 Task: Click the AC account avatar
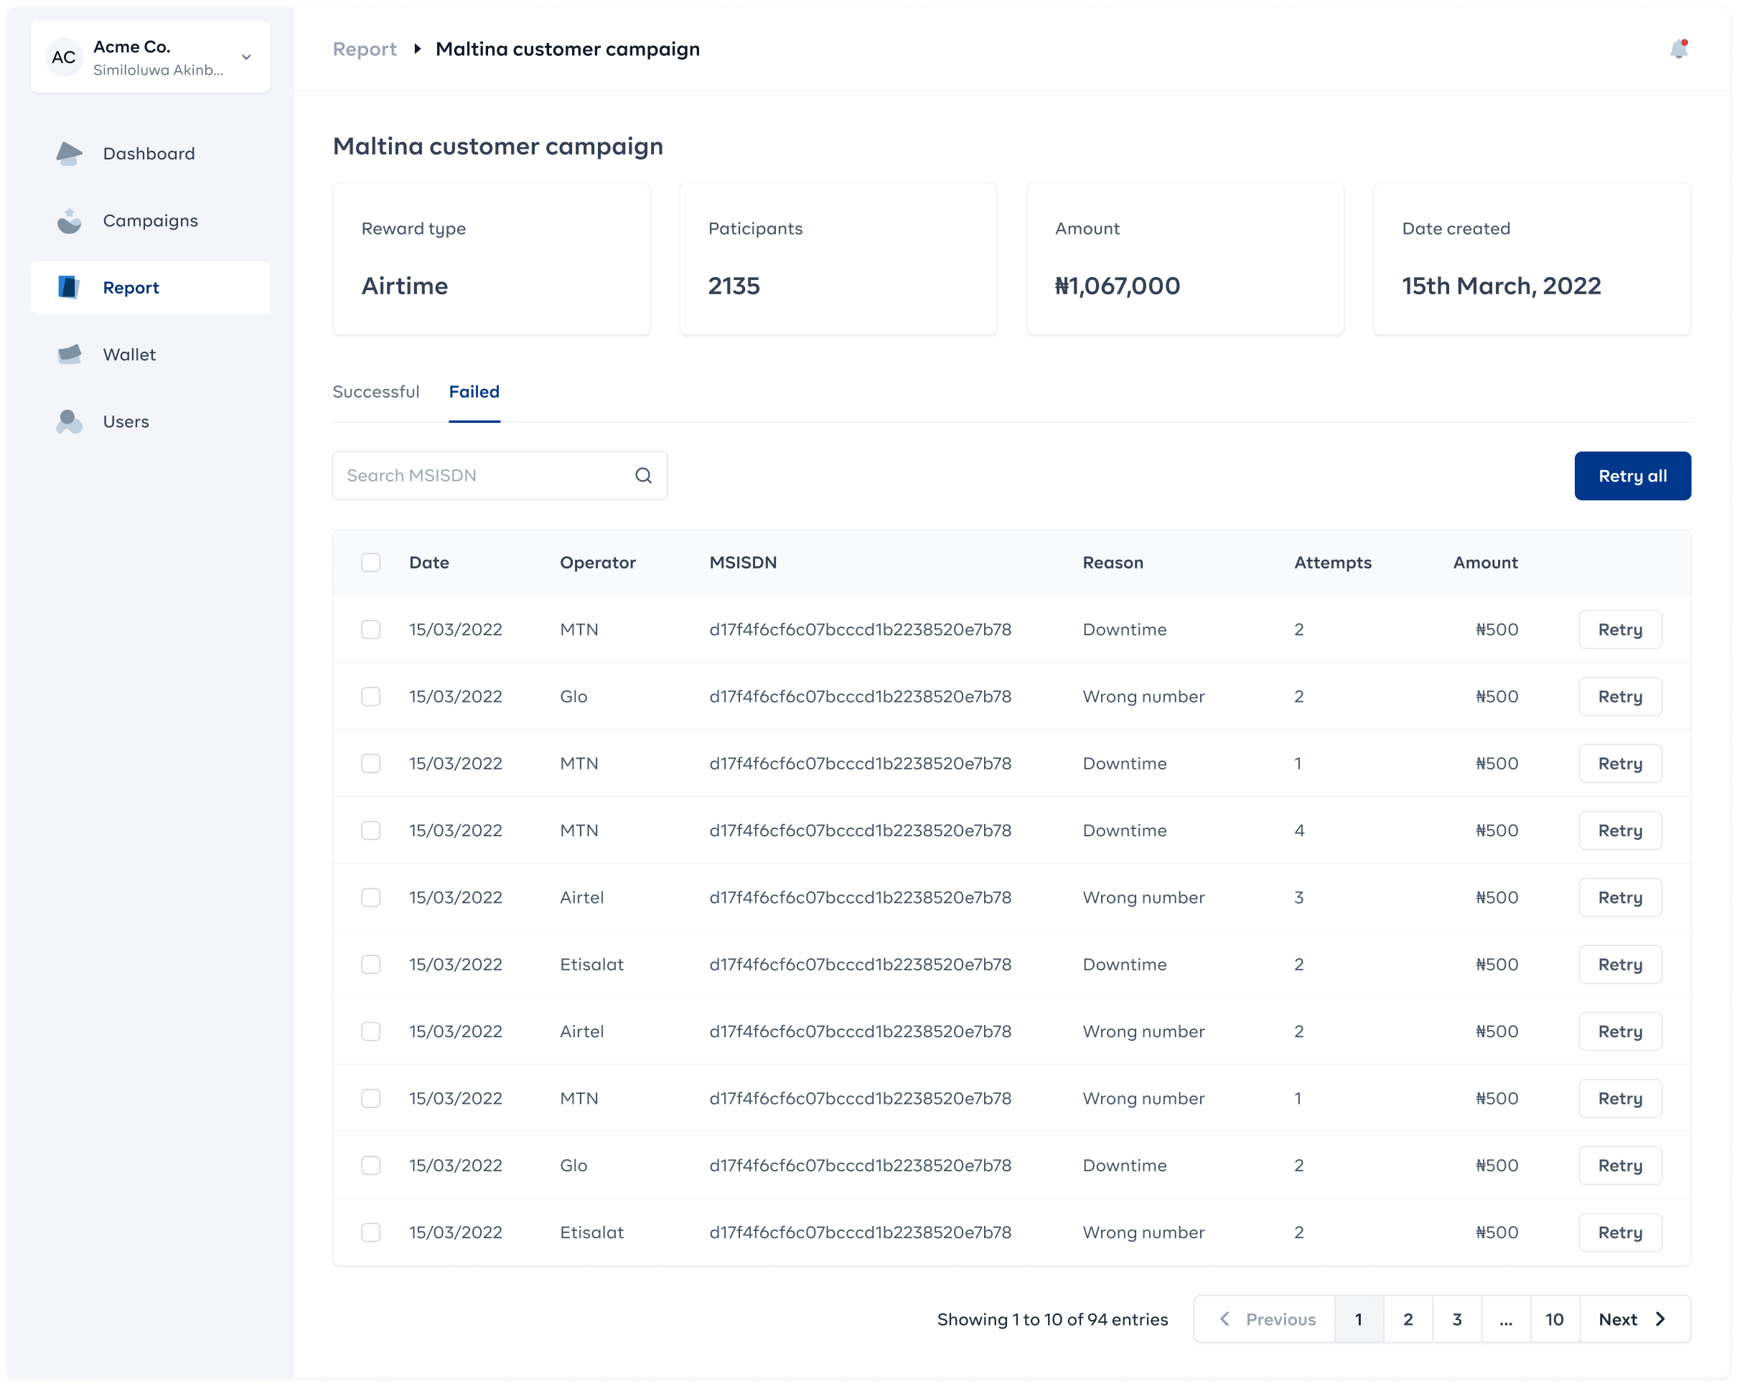tap(64, 57)
